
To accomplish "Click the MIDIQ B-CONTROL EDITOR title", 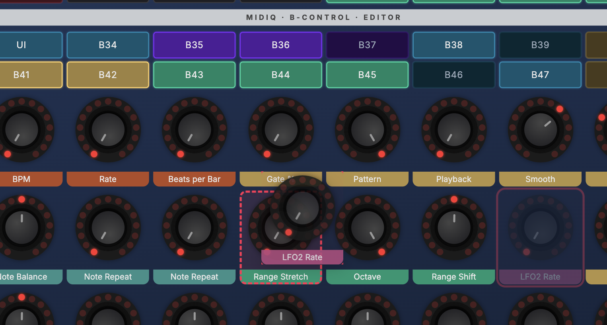I will click(323, 18).
